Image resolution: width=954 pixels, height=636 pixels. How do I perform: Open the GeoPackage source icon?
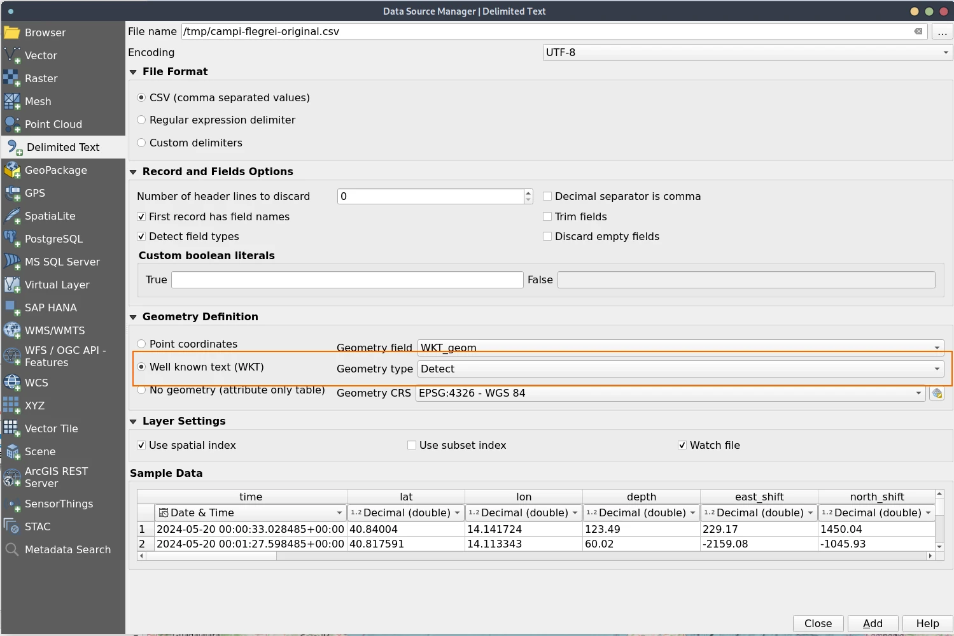click(12, 170)
